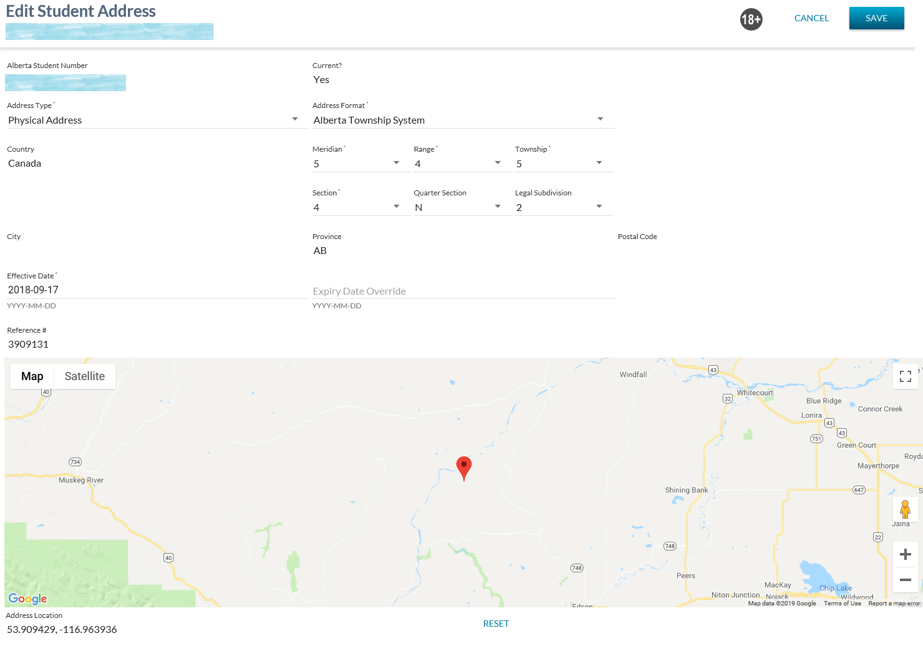Image resolution: width=923 pixels, height=646 pixels.
Task: Click the red location pin marker
Action: coord(464,467)
